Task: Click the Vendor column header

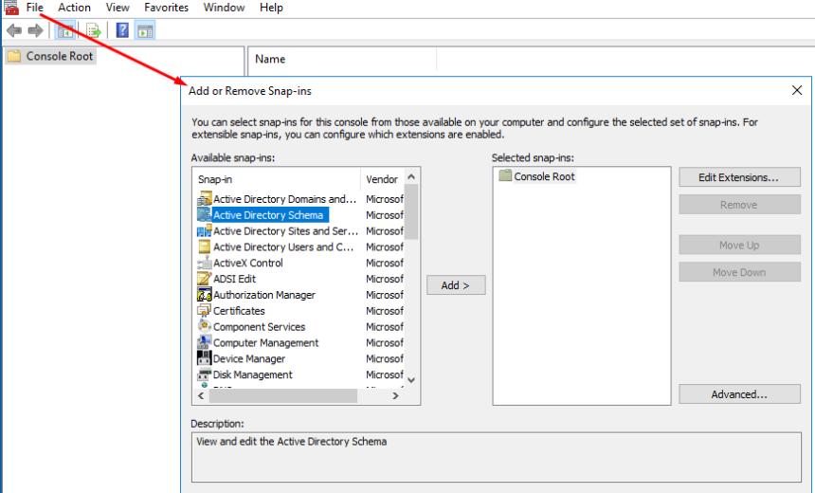Action: click(382, 179)
